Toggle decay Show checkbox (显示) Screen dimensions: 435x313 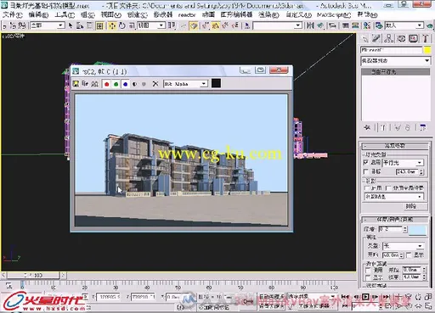[409, 255]
